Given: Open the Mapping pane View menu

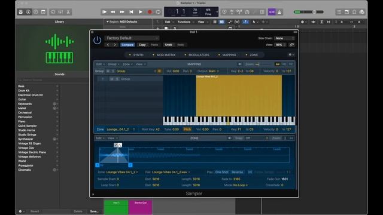Looking at the screenshot, I should coord(141,64).
